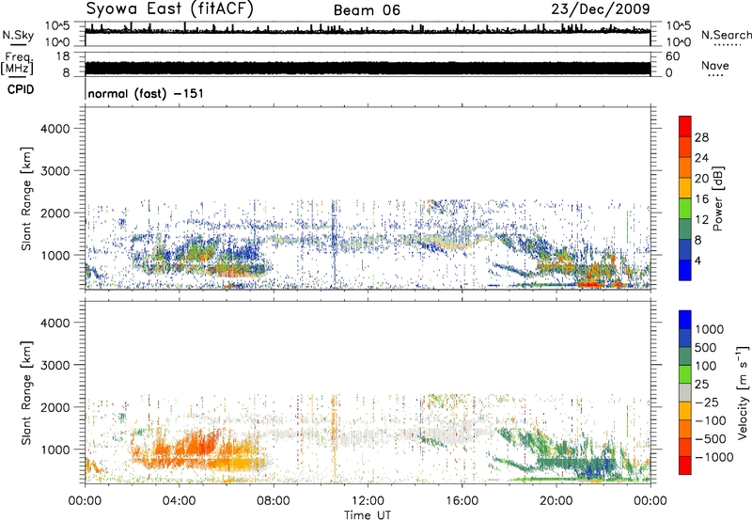Click the "16" label on Power color bar

(x=701, y=199)
